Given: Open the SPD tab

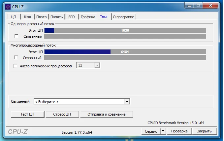Looking at the screenshot, I should (72, 17).
